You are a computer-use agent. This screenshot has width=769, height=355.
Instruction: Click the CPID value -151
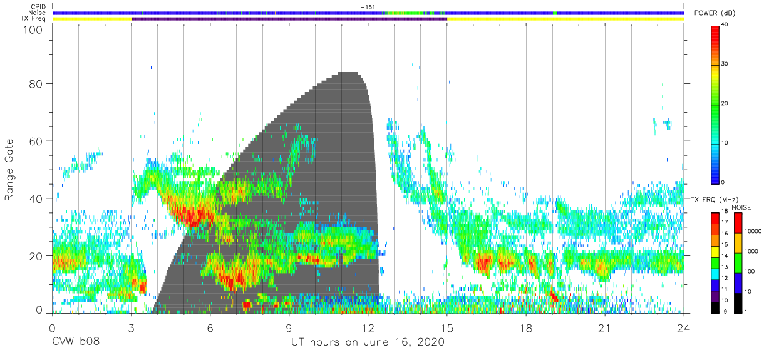pyautogui.click(x=368, y=6)
